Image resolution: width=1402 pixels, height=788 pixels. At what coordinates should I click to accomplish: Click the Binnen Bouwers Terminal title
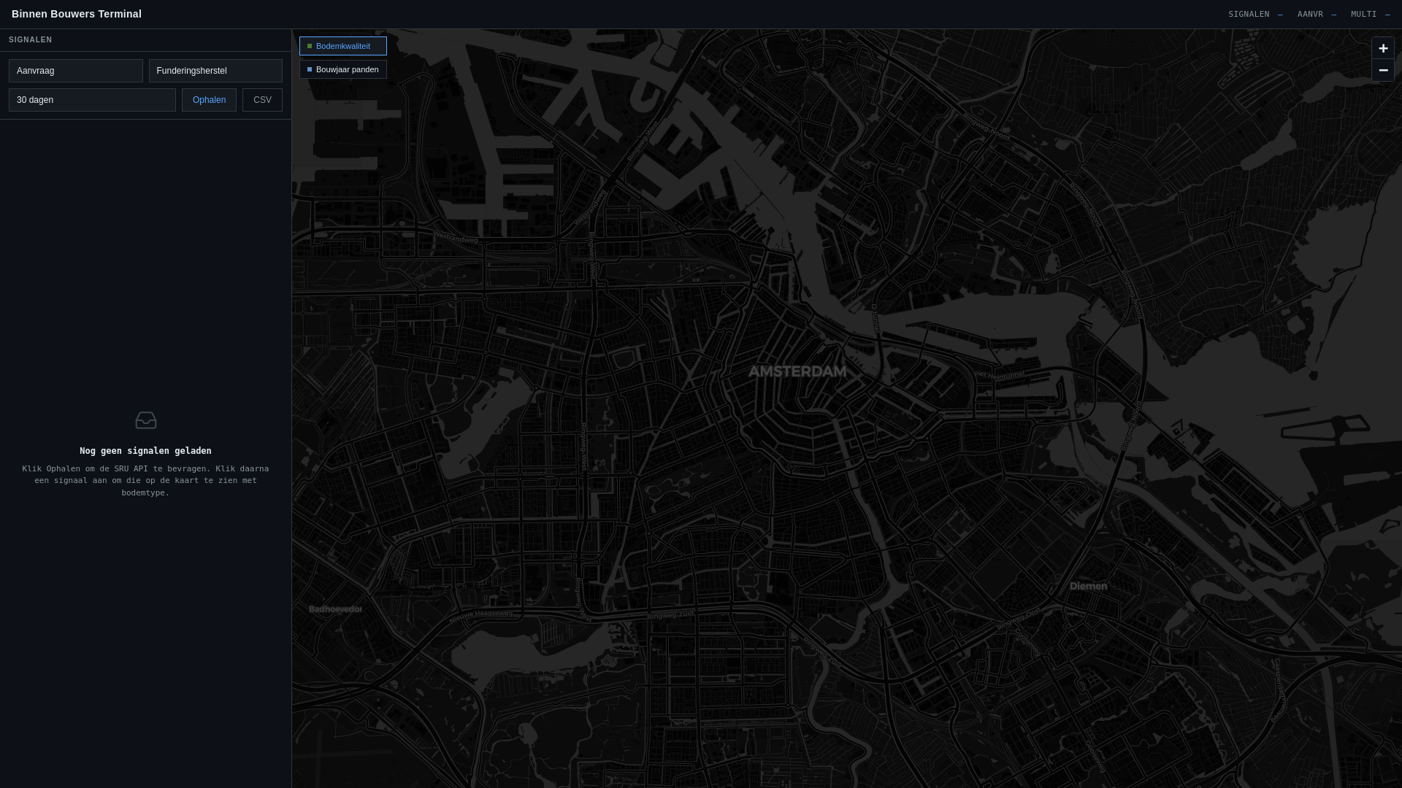click(77, 14)
